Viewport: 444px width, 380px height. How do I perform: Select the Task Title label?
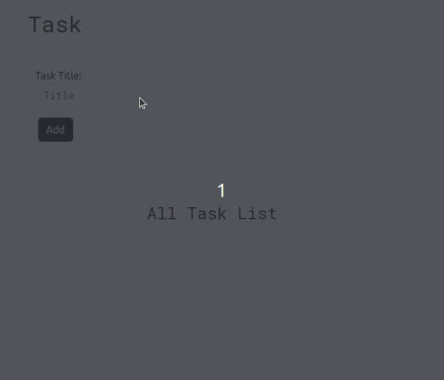59,76
